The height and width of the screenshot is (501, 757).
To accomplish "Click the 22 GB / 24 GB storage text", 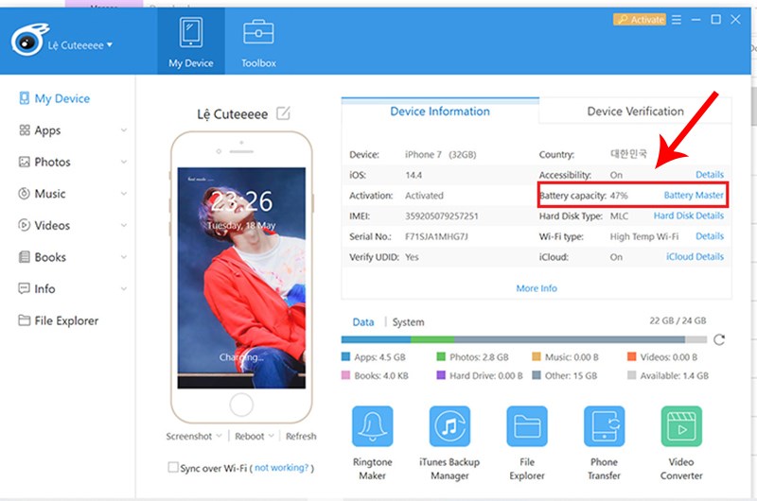I will (x=678, y=320).
